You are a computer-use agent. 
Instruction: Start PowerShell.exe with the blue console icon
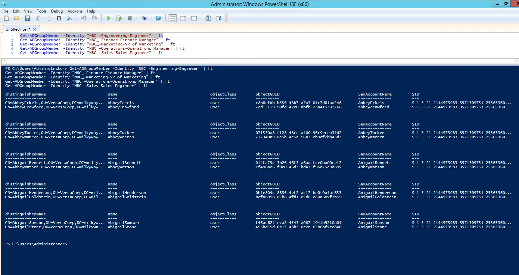tap(158, 18)
